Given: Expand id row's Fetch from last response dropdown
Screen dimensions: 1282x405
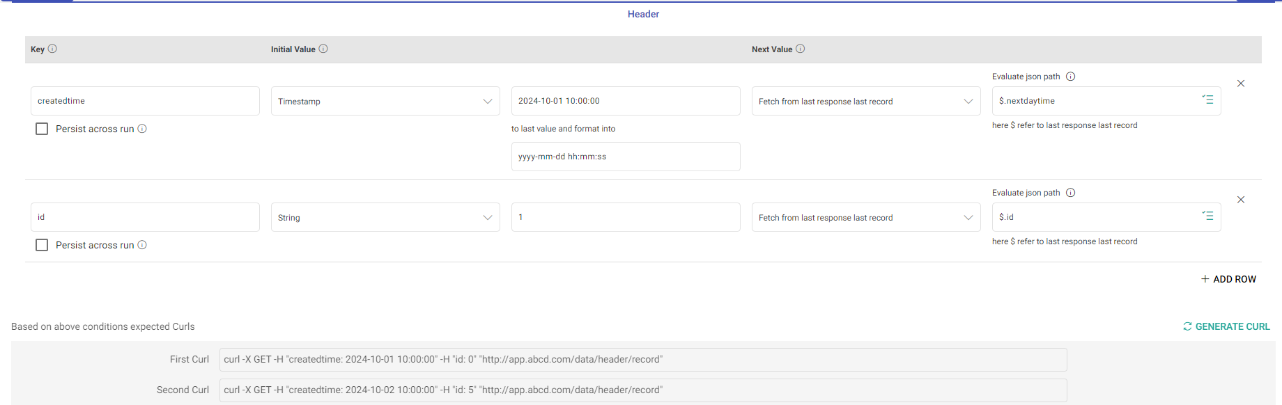Looking at the screenshot, I should (865, 217).
